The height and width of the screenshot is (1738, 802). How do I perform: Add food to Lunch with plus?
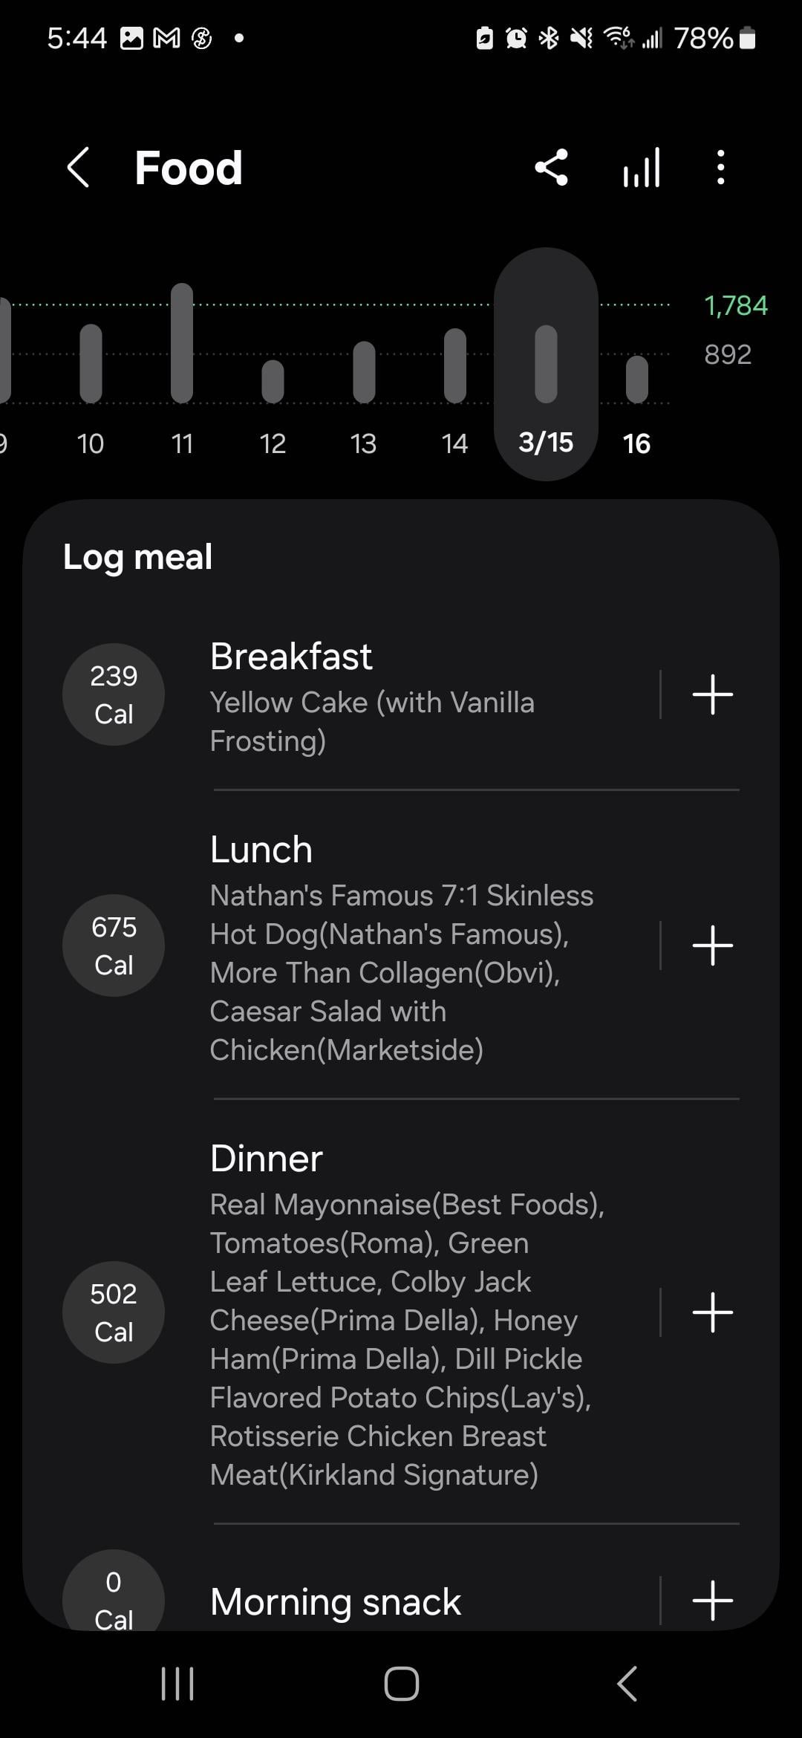(712, 946)
